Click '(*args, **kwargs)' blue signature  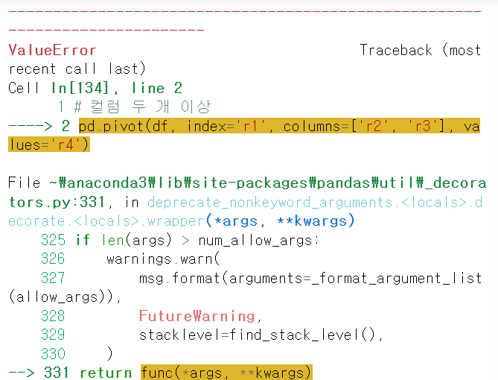(280, 221)
